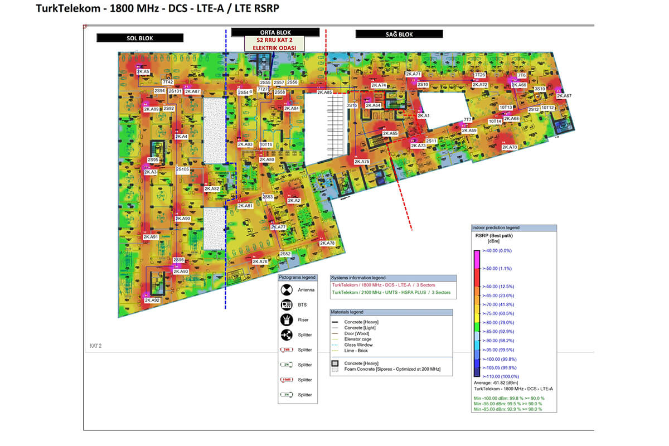Click the Foam Concrete hatched material swatch
This screenshot has width=669, height=446.
coord(334,370)
